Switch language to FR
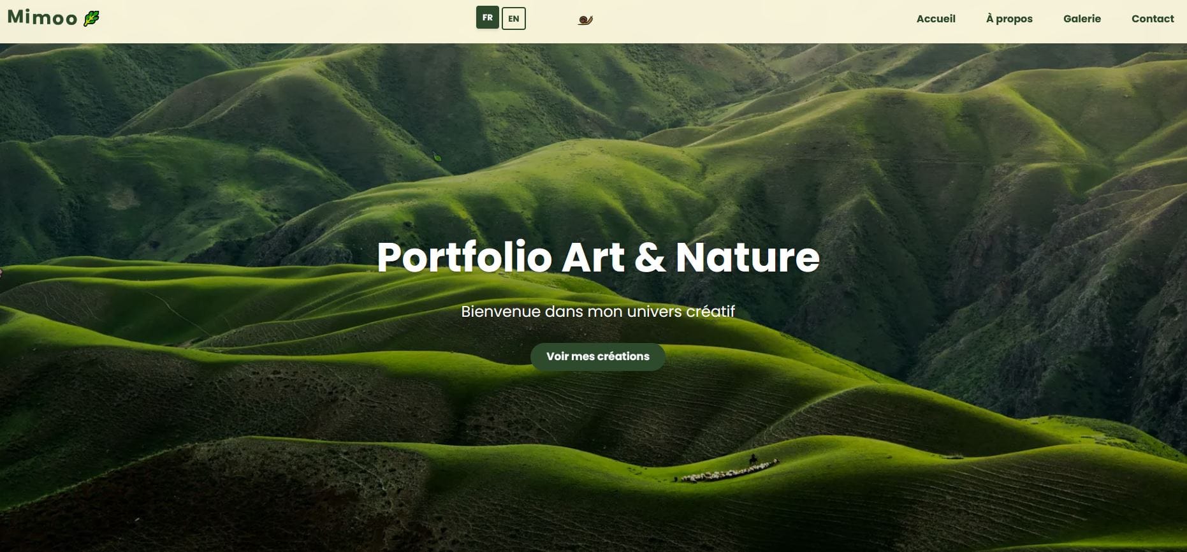Screen dimensions: 1187x552 tap(488, 18)
